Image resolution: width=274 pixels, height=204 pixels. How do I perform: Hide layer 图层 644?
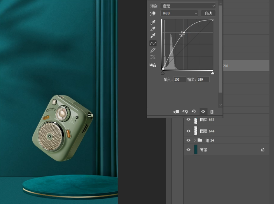(188, 131)
